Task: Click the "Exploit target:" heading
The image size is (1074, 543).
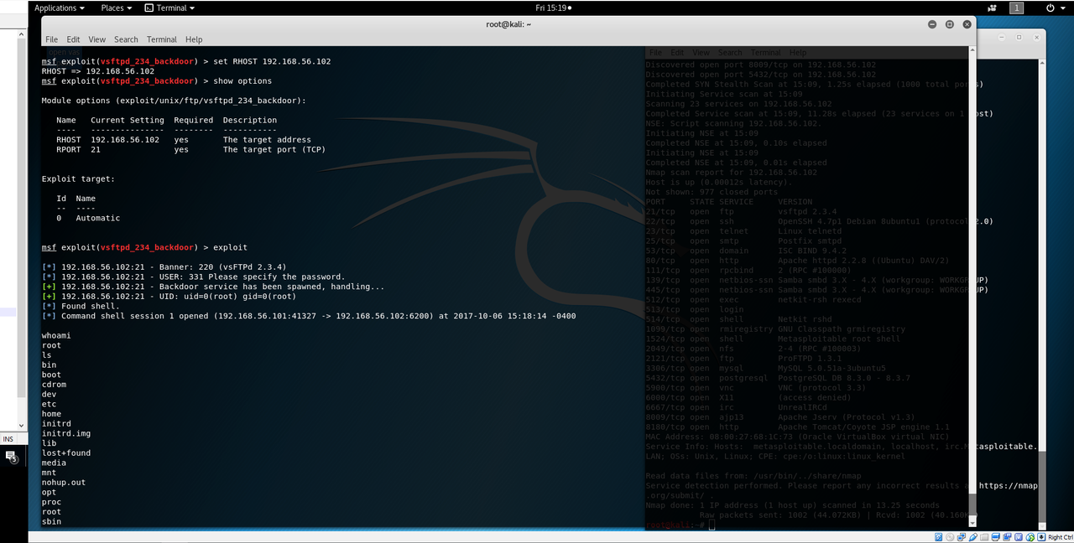Action: (78, 179)
